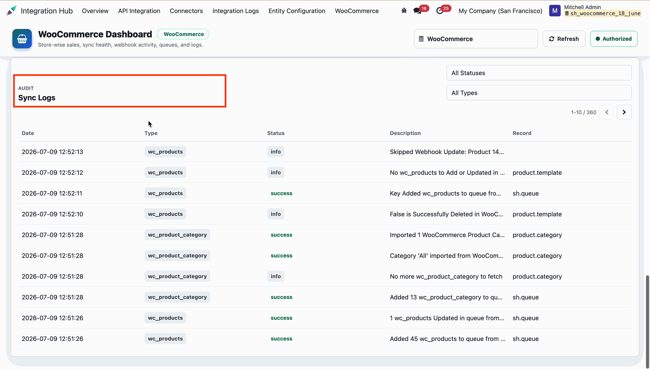Open the Overview menu

click(x=95, y=11)
